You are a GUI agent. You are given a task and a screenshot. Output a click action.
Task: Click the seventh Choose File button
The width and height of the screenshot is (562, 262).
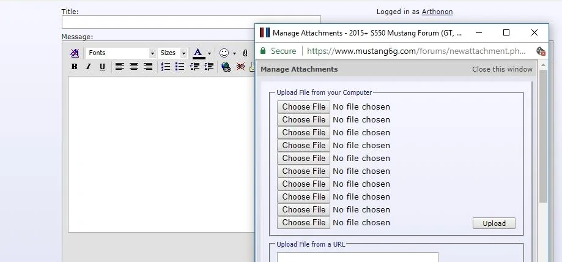(303, 184)
